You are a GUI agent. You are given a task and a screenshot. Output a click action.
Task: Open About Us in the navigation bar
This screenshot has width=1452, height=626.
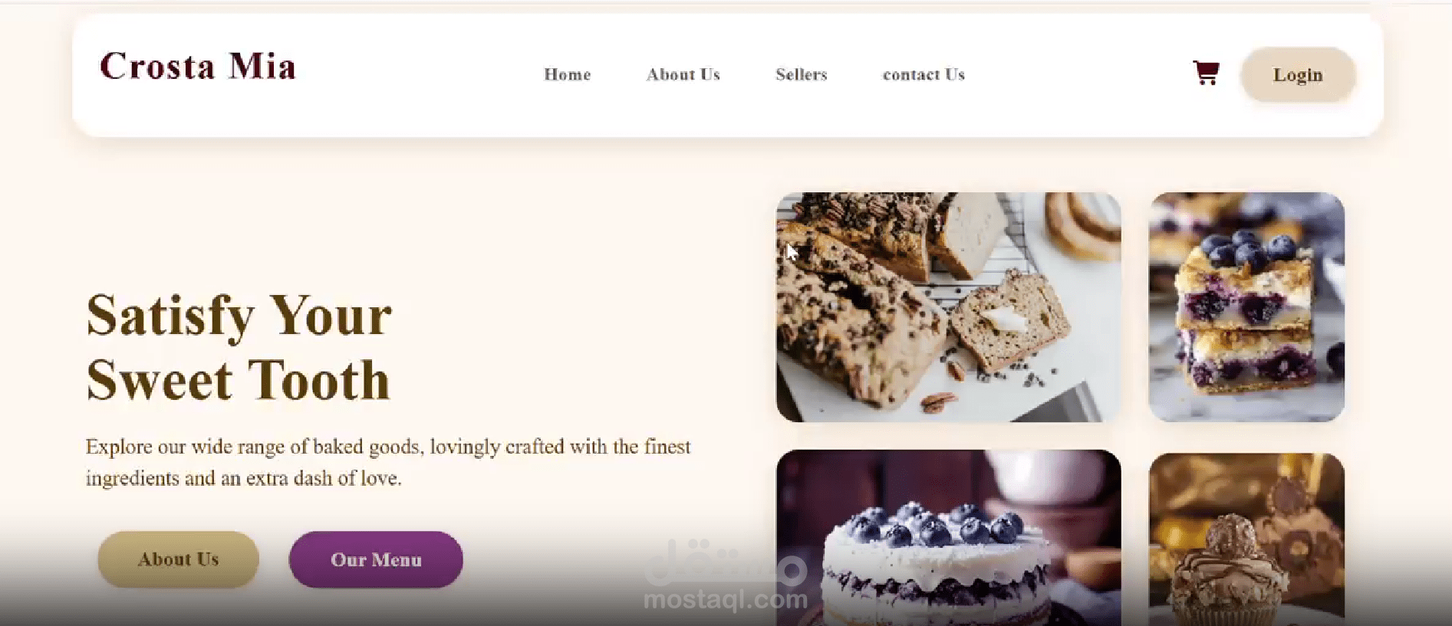683,74
